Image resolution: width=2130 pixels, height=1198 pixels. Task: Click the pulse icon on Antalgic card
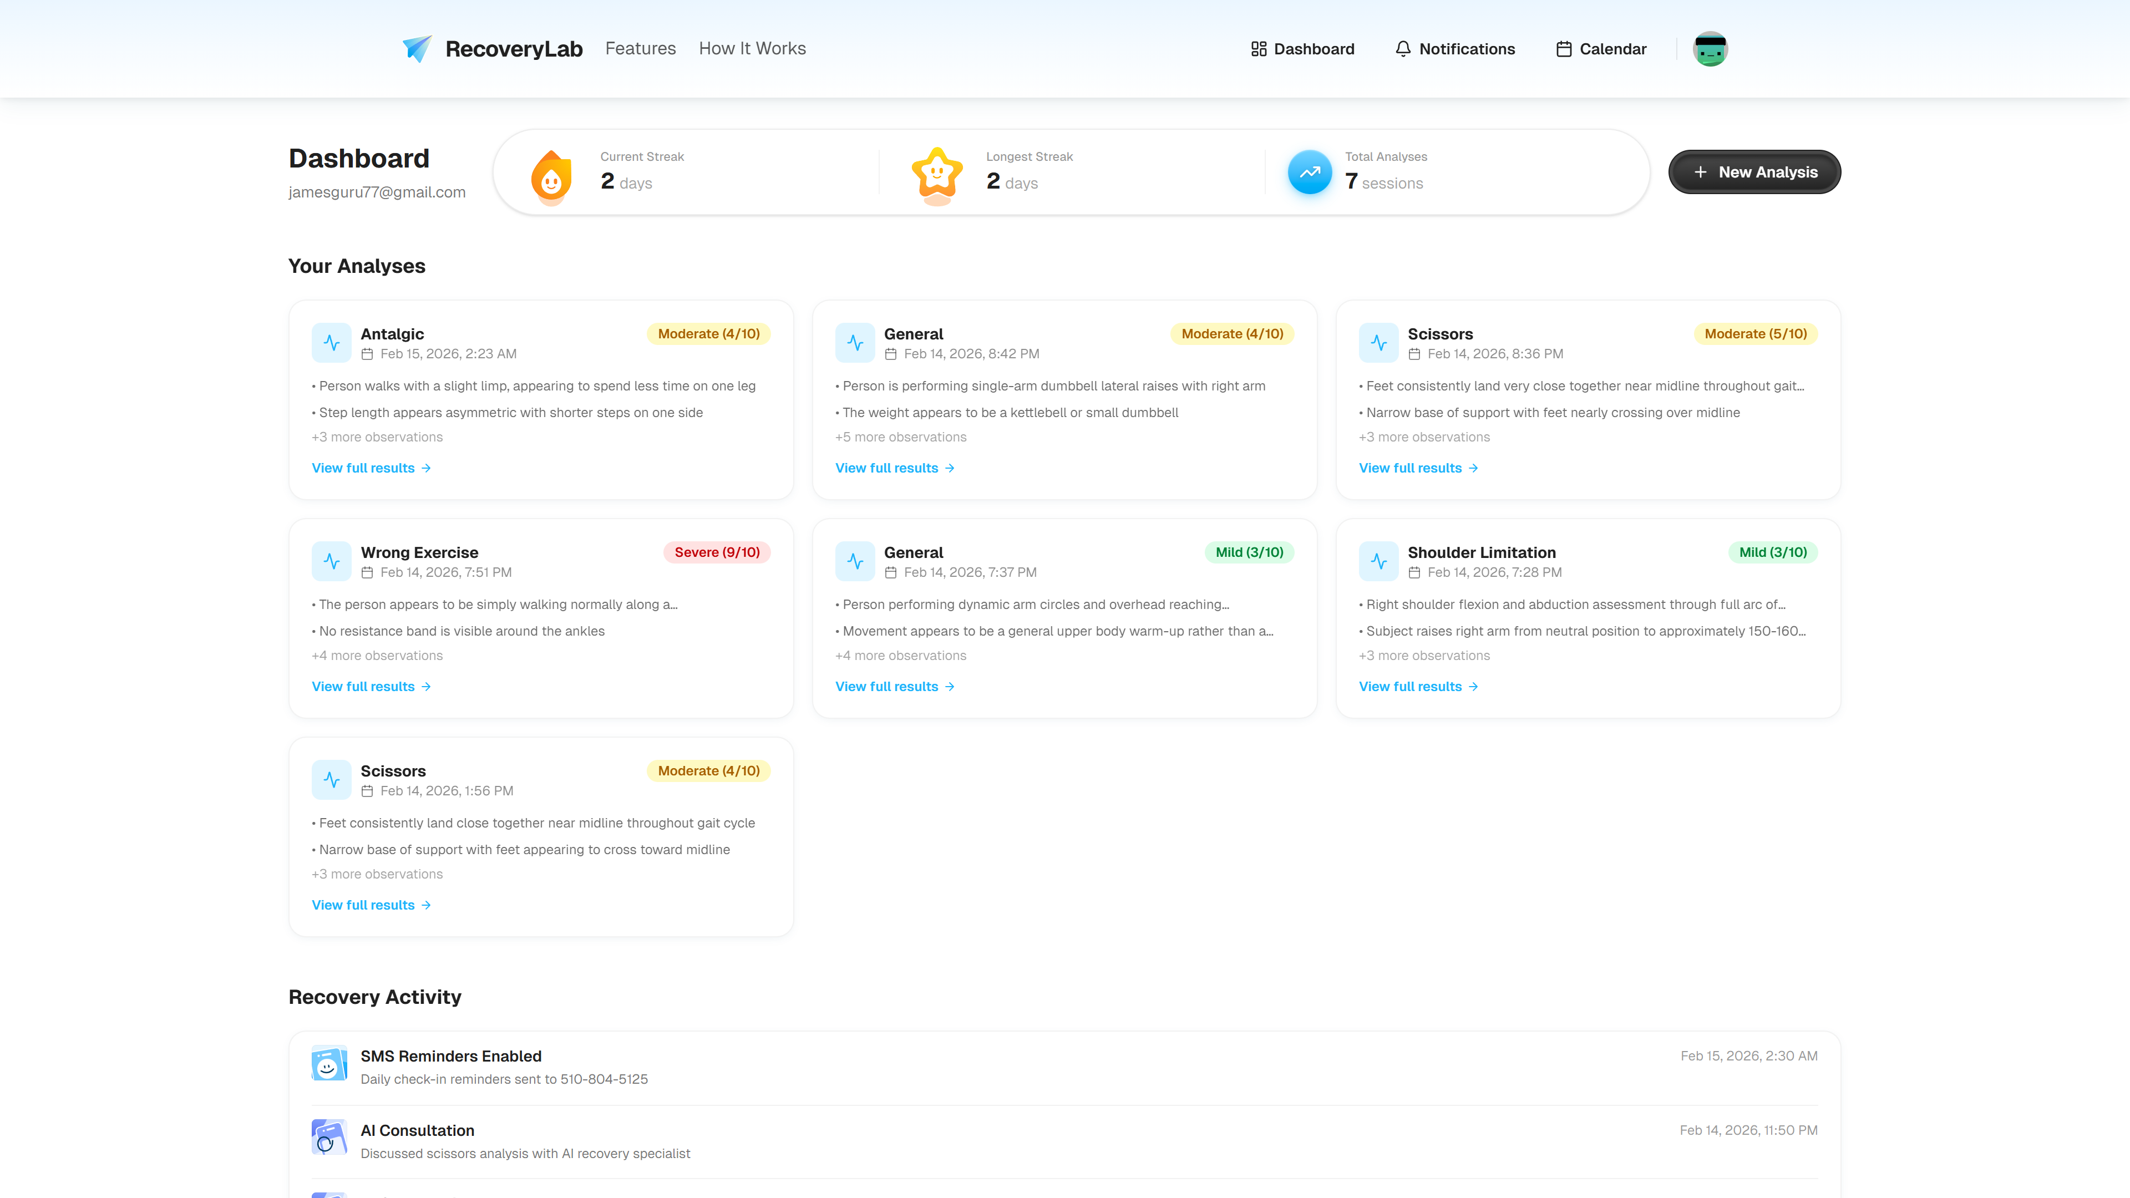point(332,342)
